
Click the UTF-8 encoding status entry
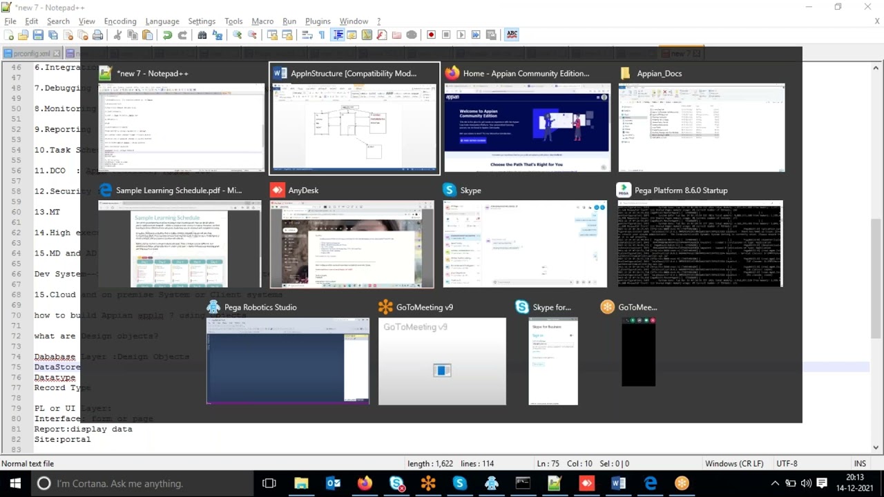click(787, 464)
